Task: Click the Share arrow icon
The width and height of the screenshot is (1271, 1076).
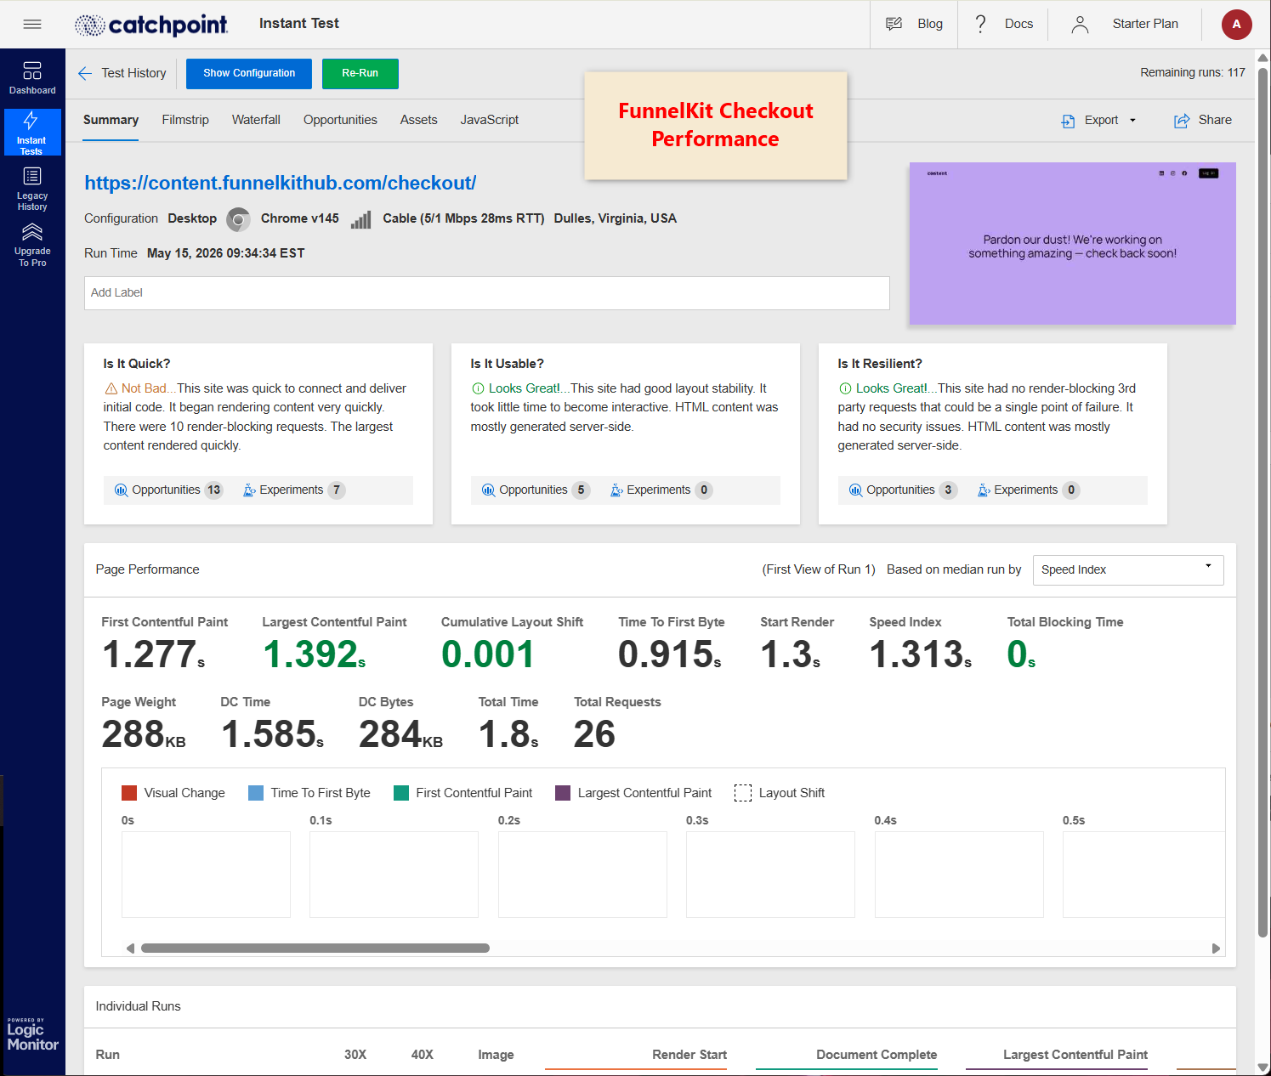Action: (1182, 121)
